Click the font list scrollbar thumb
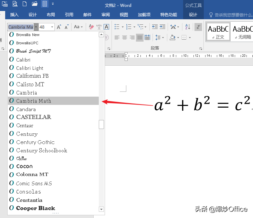 101,124
